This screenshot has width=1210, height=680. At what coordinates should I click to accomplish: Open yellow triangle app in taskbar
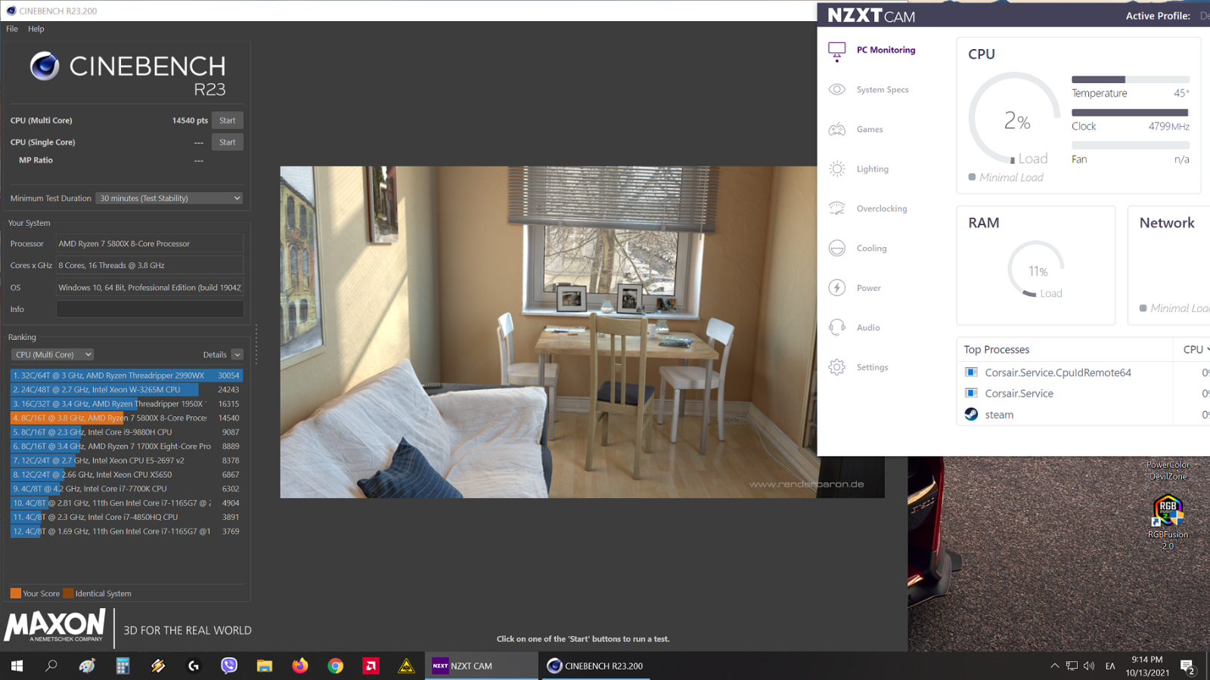pos(407,666)
